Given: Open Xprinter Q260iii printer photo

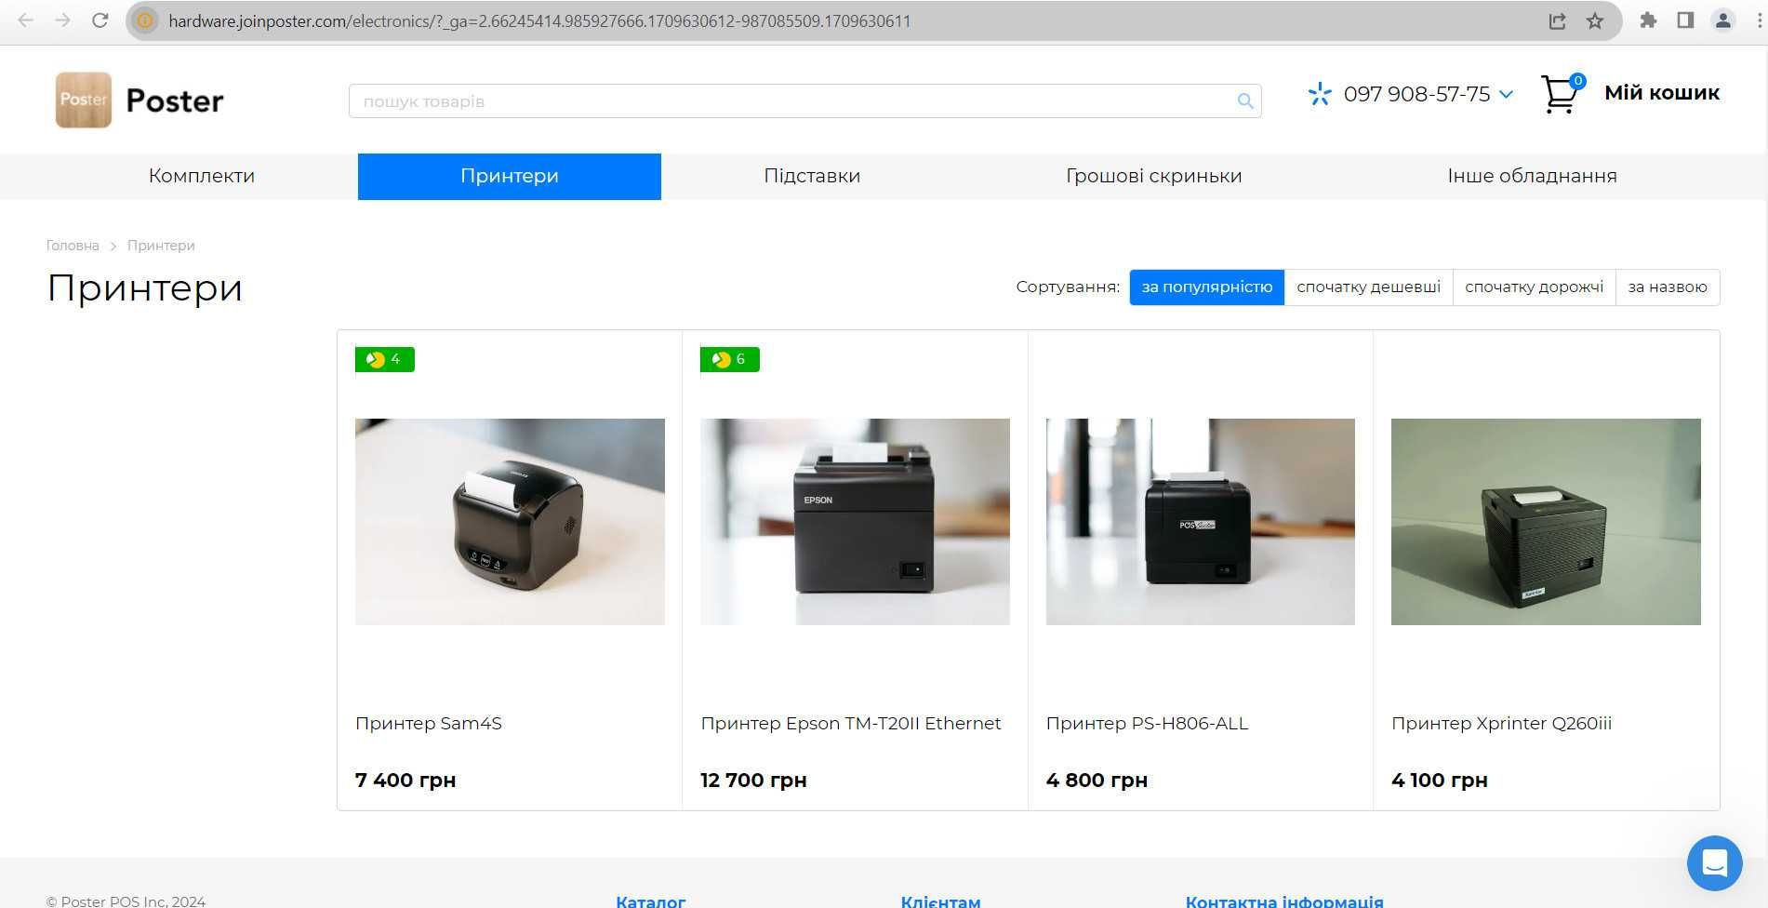Looking at the screenshot, I should tap(1546, 521).
